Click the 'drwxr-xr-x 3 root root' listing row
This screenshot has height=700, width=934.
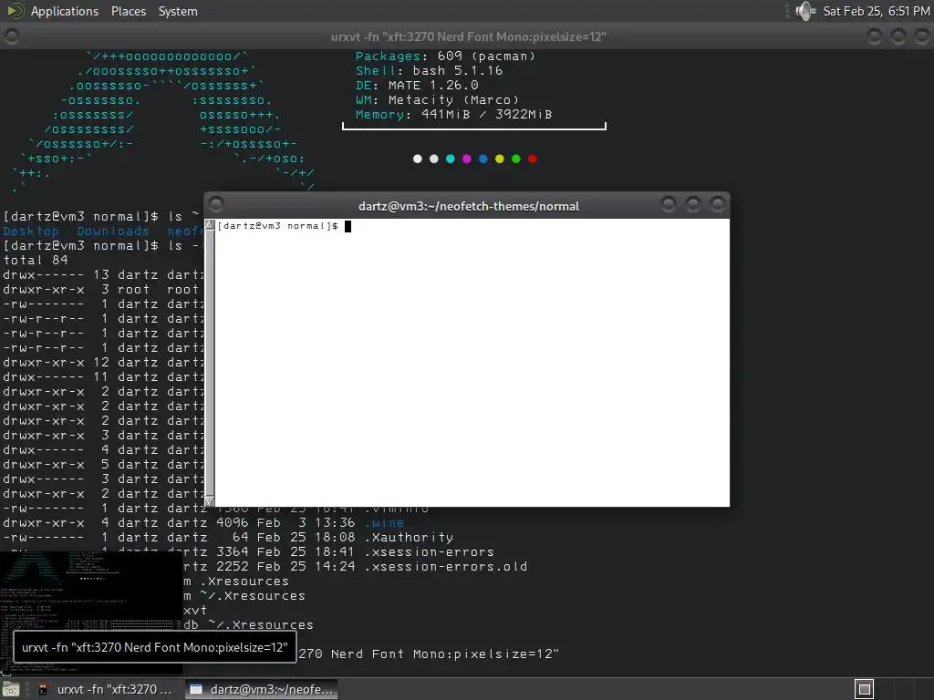(x=101, y=289)
